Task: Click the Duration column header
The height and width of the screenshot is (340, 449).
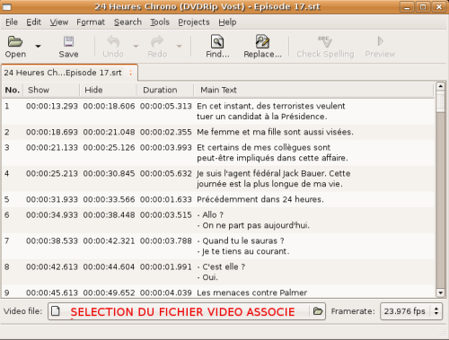Action: 165,90
